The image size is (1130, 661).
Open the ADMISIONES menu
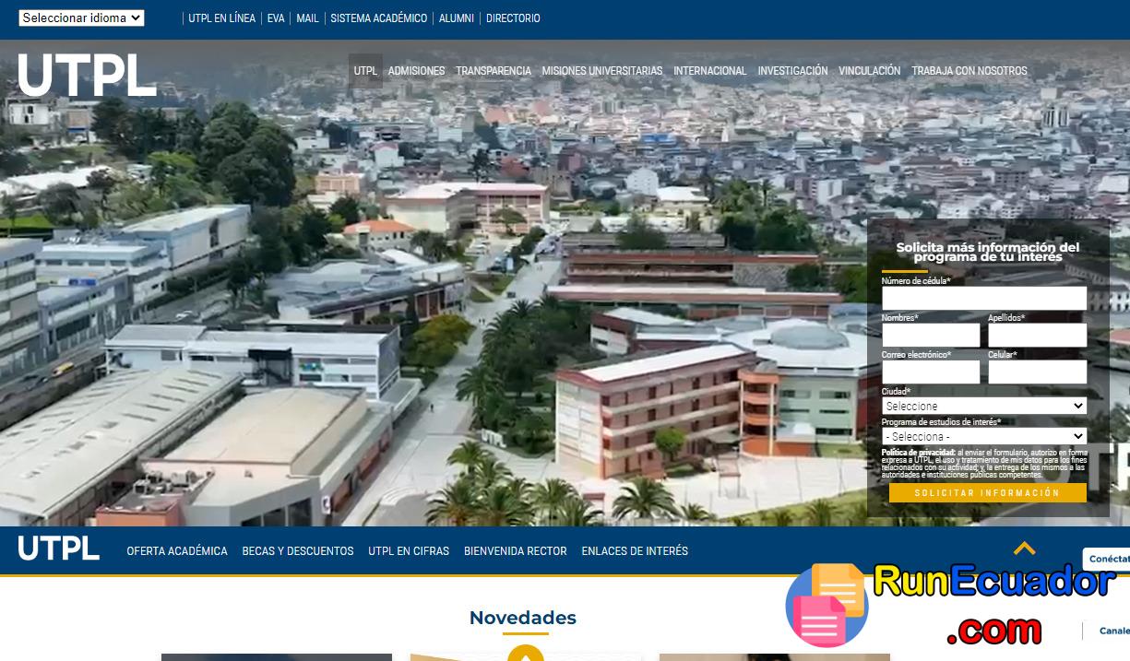(x=416, y=70)
